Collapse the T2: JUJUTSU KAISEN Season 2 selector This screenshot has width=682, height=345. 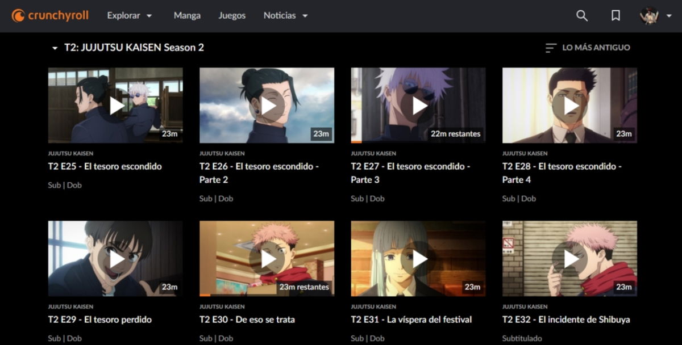click(54, 48)
